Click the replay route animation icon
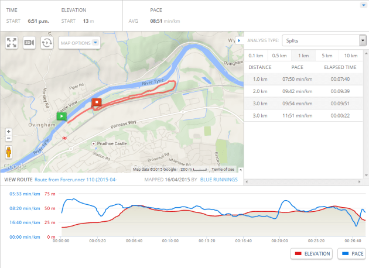The image size is (369, 268). tap(47, 43)
